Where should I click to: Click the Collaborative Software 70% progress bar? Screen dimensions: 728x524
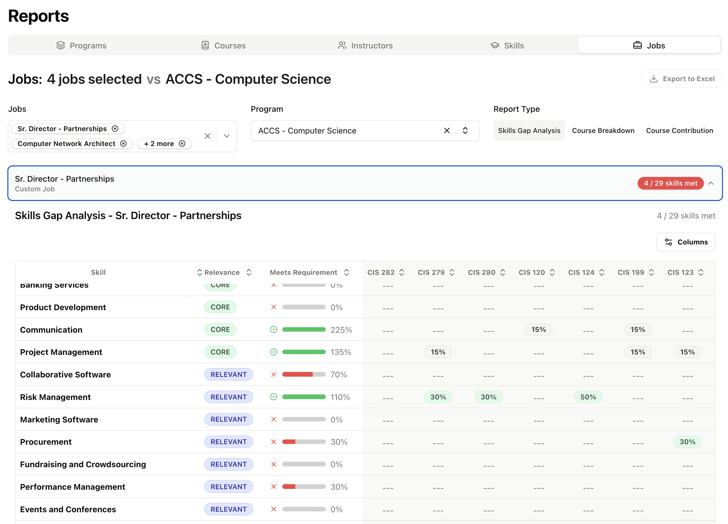304,375
